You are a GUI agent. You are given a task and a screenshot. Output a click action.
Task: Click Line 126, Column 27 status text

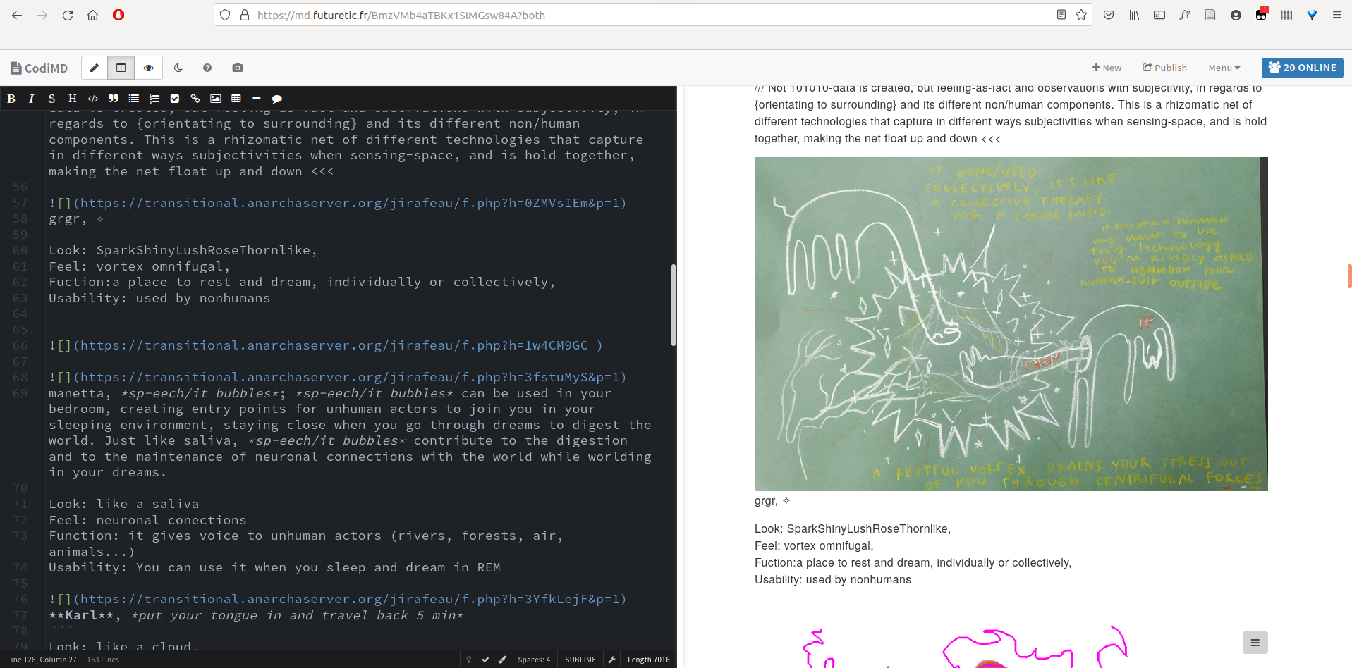click(x=42, y=660)
